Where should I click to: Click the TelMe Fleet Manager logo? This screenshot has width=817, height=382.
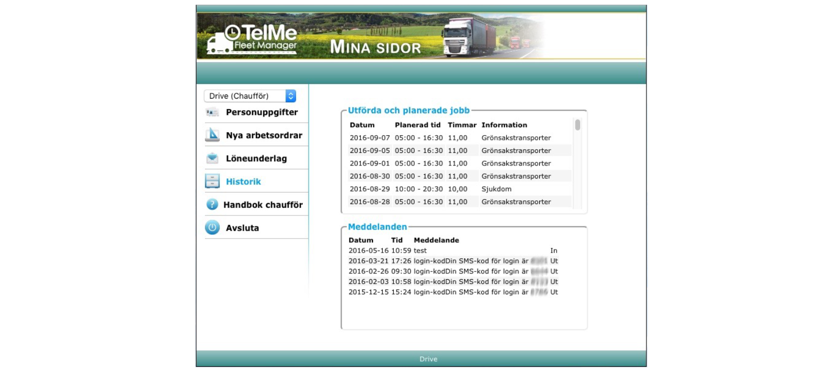[252, 39]
